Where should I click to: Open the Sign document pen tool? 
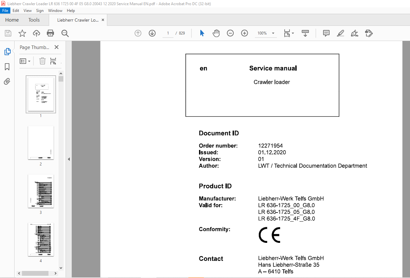354,33
